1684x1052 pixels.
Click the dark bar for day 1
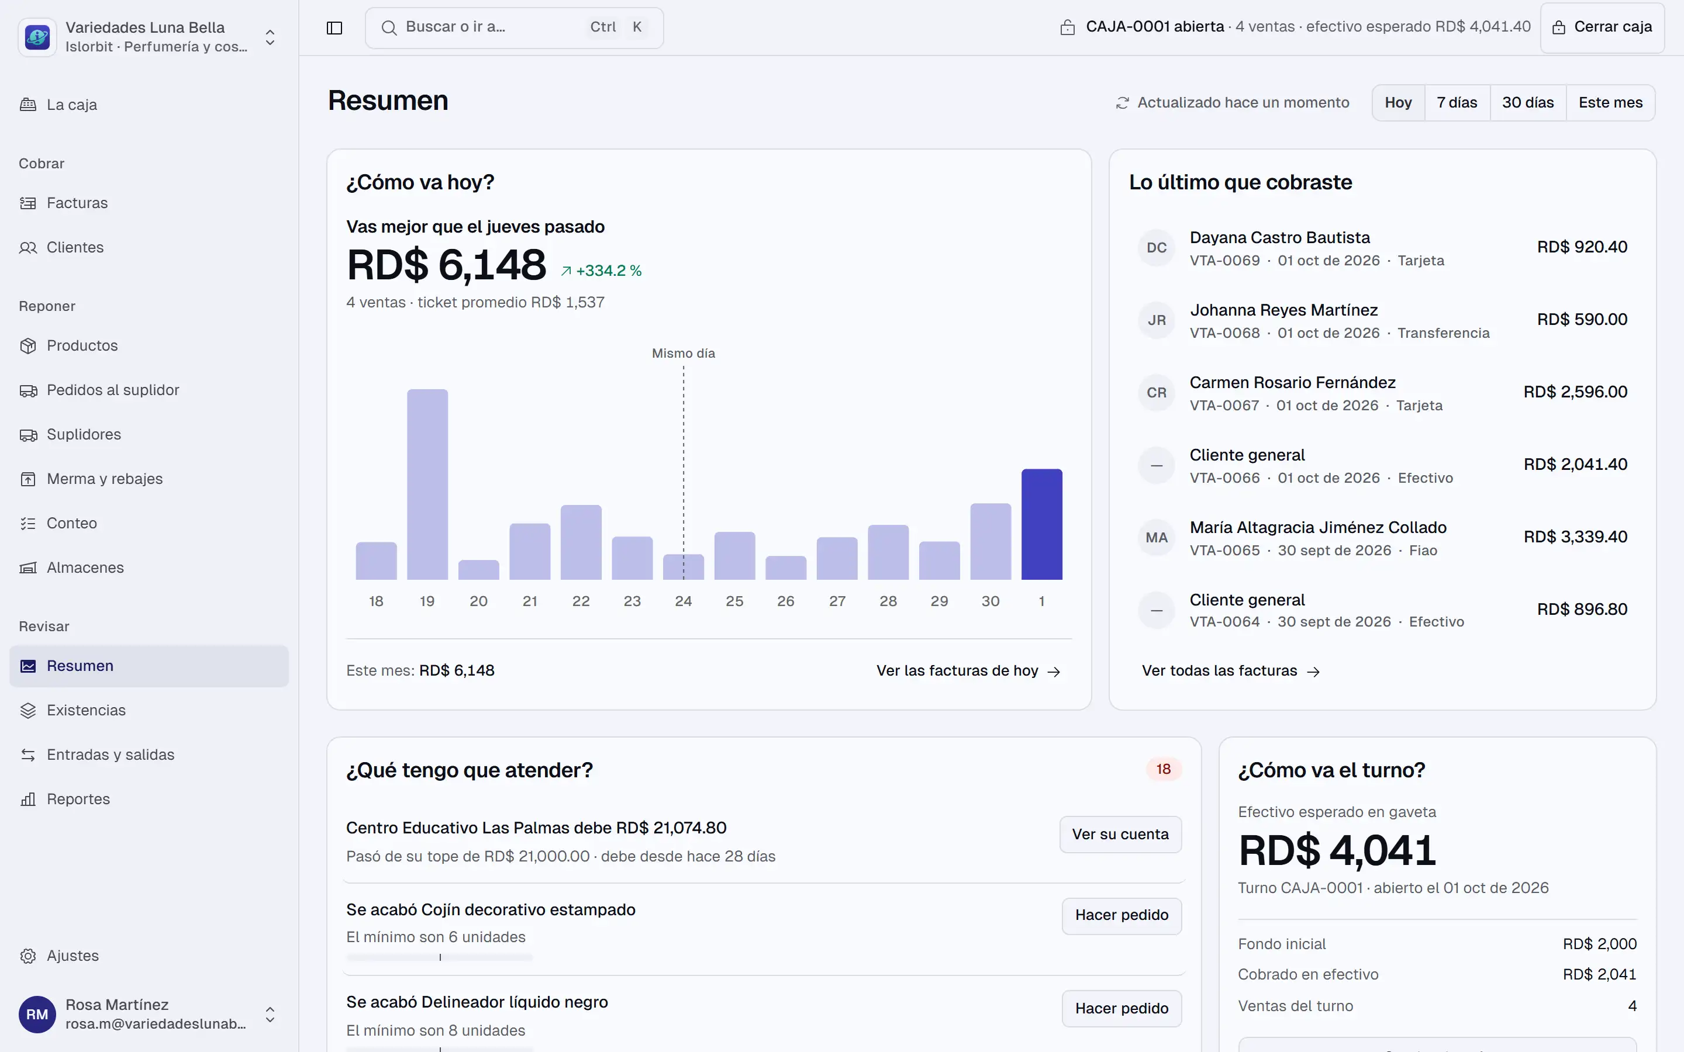tap(1042, 524)
